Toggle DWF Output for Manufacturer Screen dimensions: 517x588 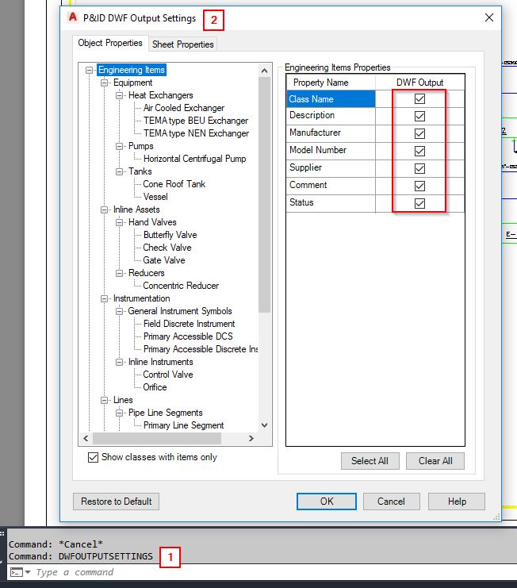pos(419,134)
